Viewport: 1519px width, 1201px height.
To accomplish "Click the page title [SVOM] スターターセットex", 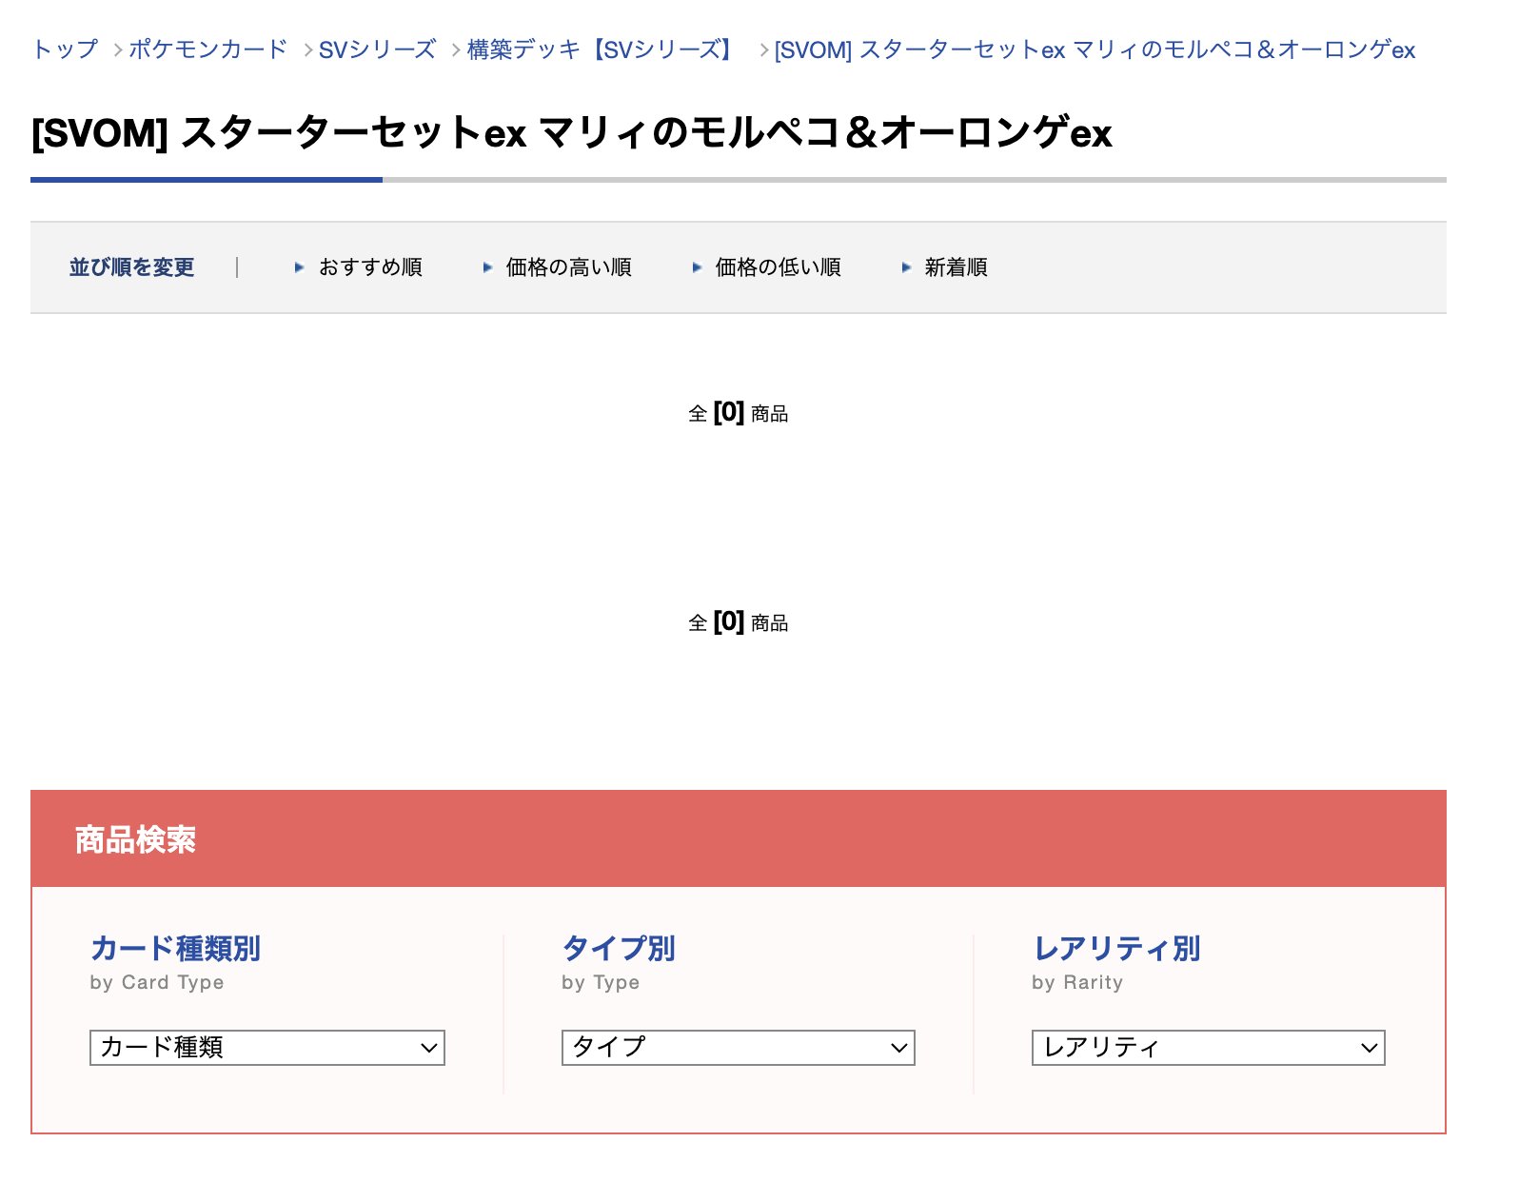I will click(x=572, y=132).
